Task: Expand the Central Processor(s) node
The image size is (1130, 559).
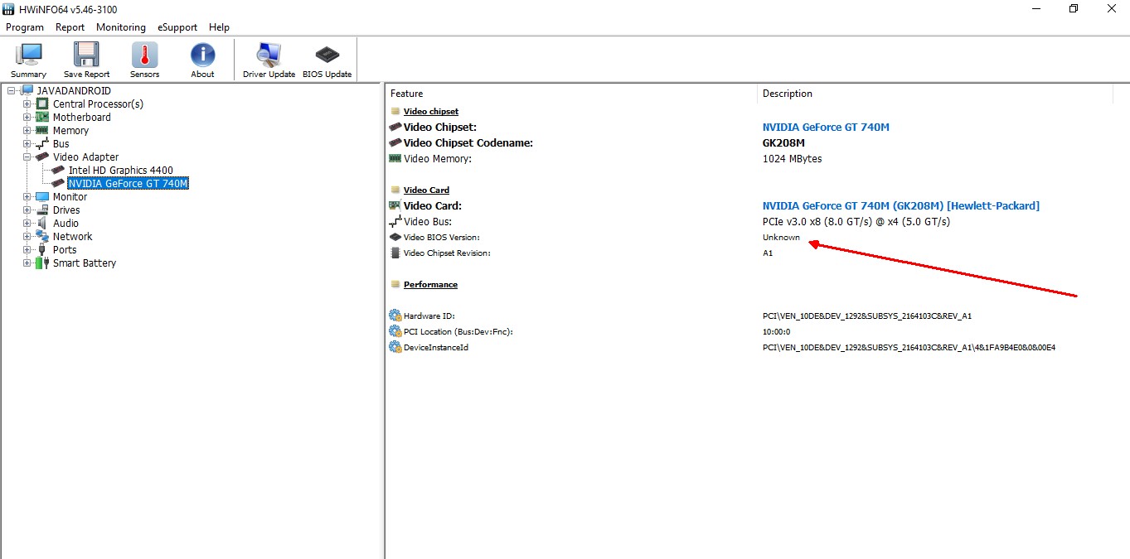Action: coord(27,104)
